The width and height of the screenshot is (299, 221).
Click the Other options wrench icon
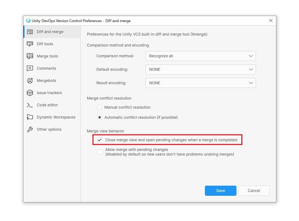30,130
